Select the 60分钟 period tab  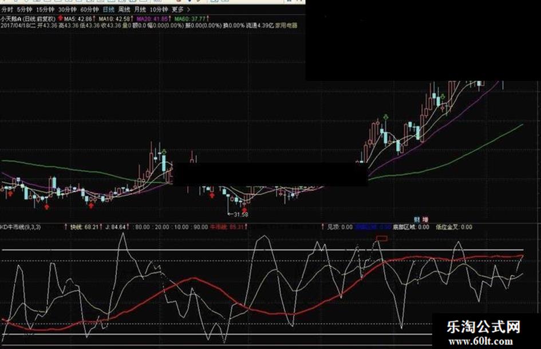click(x=89, y=10)
